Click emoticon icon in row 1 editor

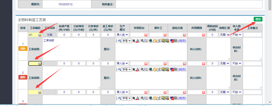[155, 41]
